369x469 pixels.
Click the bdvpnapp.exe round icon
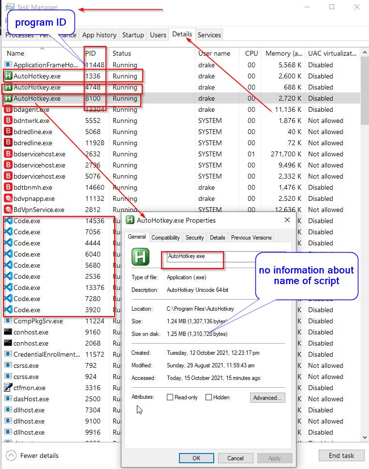click(x=8, y=198)
